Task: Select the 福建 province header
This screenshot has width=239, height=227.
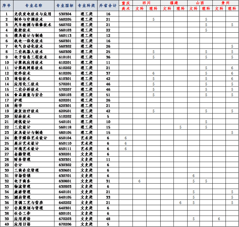Action: [174, 3]
